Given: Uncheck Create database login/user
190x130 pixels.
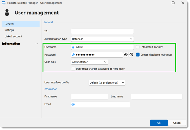Looking at the screenshot, I should 138,55.
